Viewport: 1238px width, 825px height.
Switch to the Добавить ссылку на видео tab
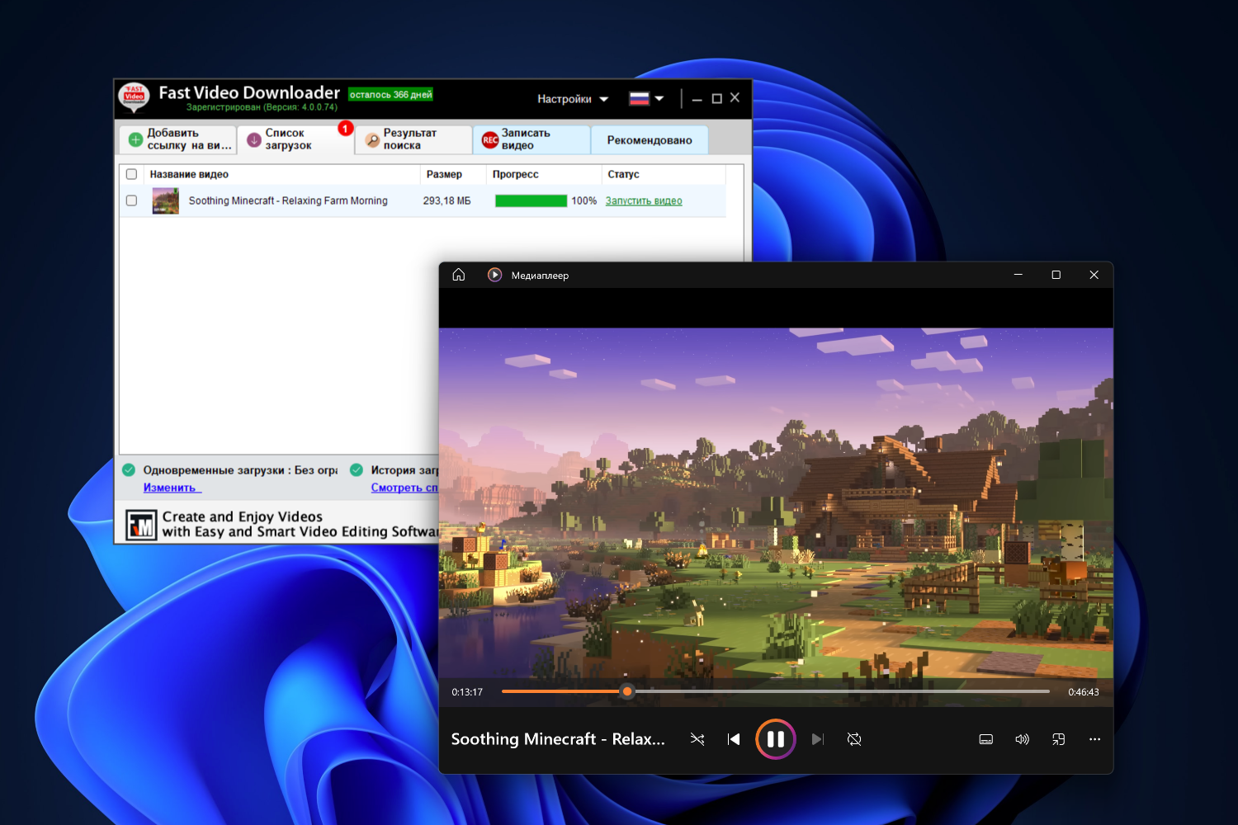coord(178,139)
